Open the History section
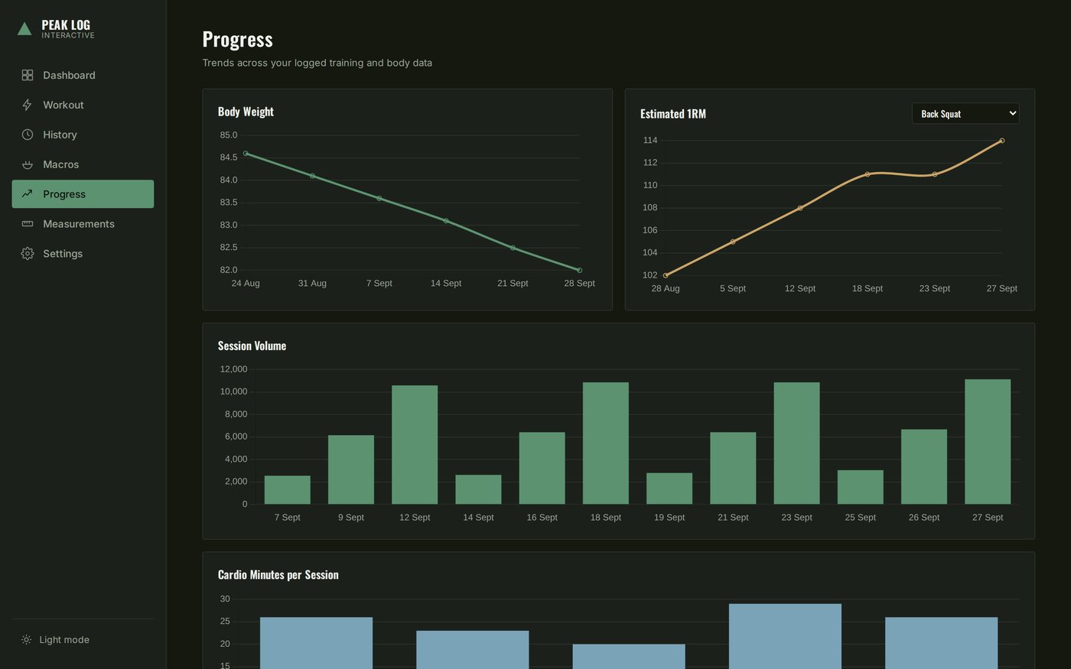 [83, 135]
